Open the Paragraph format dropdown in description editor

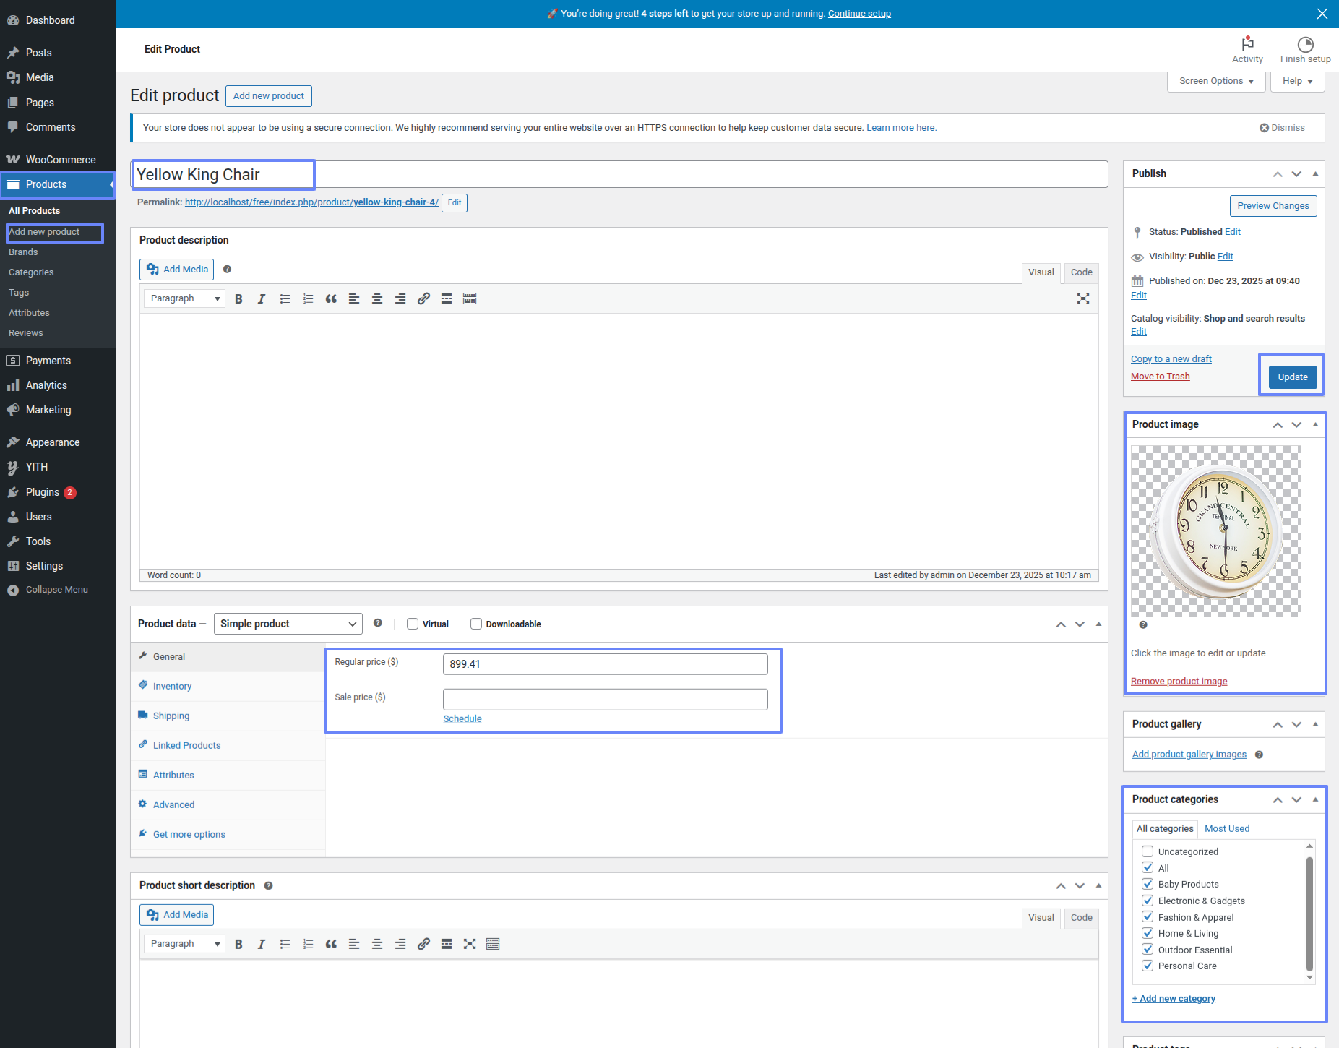[x=184, y=298]
